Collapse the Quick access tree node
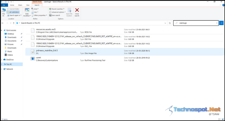The width and height of the screenshot is (225, 121). 2,30
